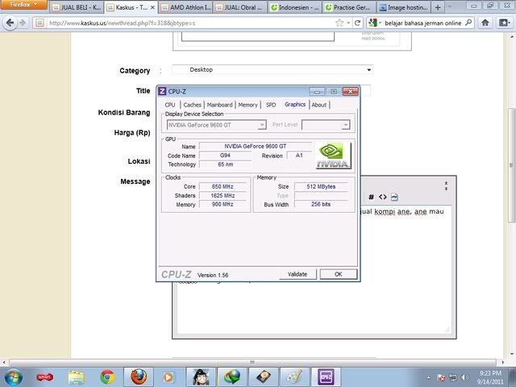Switch to JUAL BELI browser tab
Viewport: 516px width, 387px height.
(77, 7)
